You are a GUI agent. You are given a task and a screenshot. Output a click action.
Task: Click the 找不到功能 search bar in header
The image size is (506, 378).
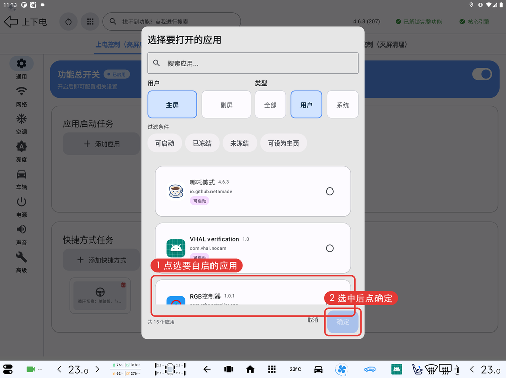point(172,22)
